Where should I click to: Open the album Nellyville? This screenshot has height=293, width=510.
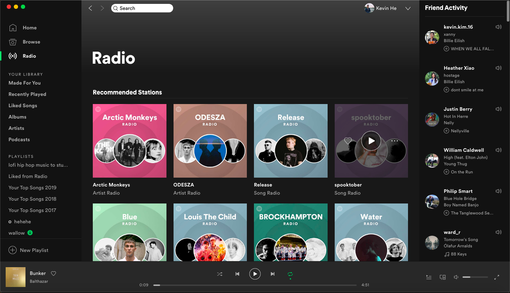pyautogui.click(x=460, y=131)
